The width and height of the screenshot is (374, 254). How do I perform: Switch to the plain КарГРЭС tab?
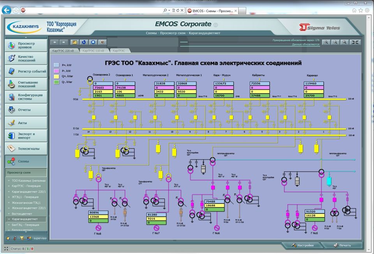(119, 51)
